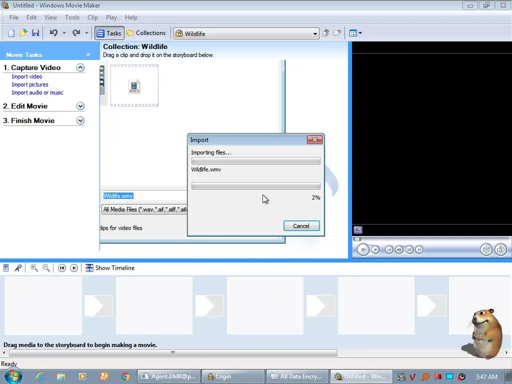Open the All Media Files type dropdown
Screen dimensions: 512x384
[144, 209]
